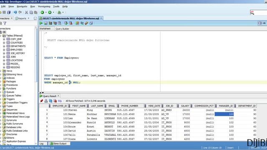Expand the COPY_EMP table node
267x150 pixels.
[4, 39]
